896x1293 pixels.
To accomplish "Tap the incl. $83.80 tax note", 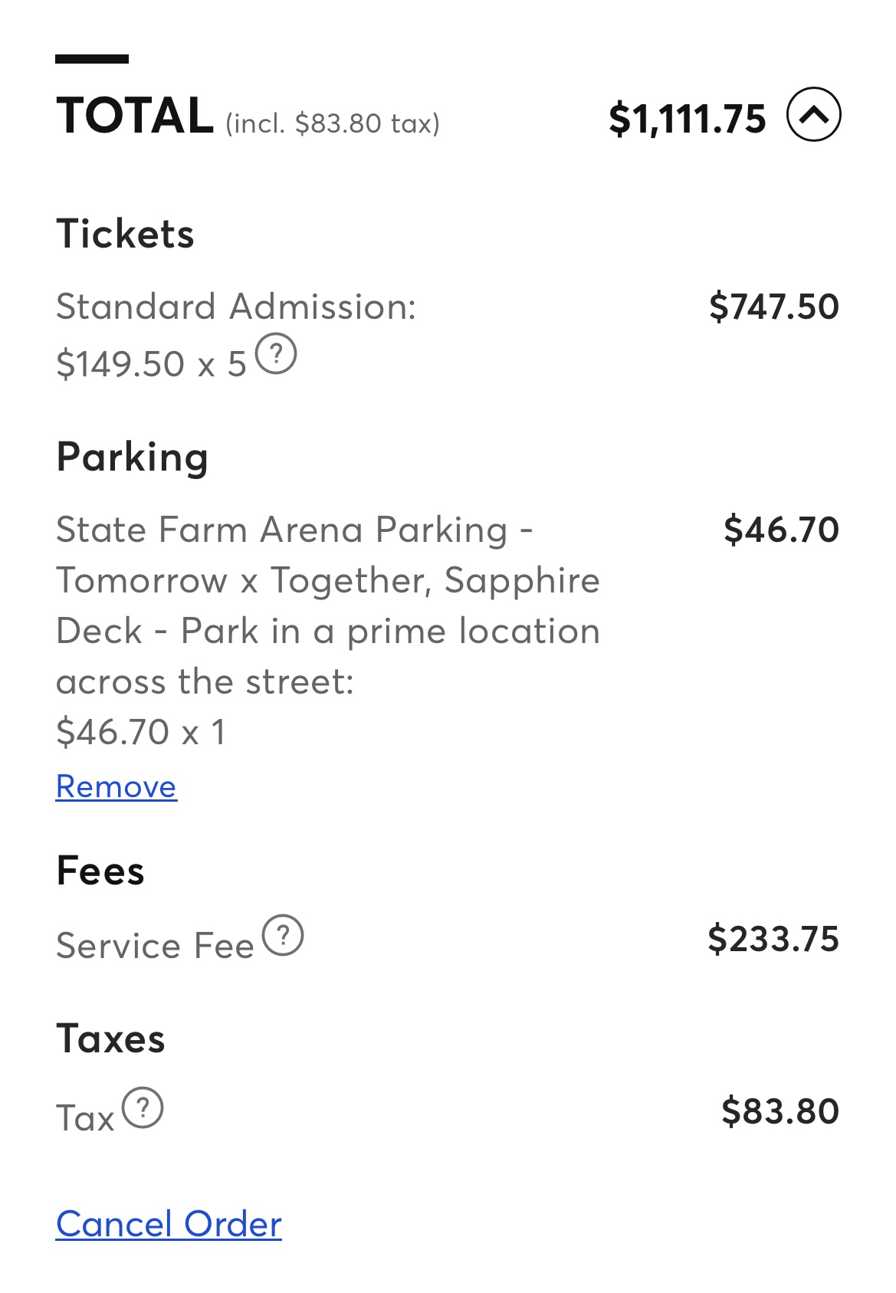I will (333, 123).
